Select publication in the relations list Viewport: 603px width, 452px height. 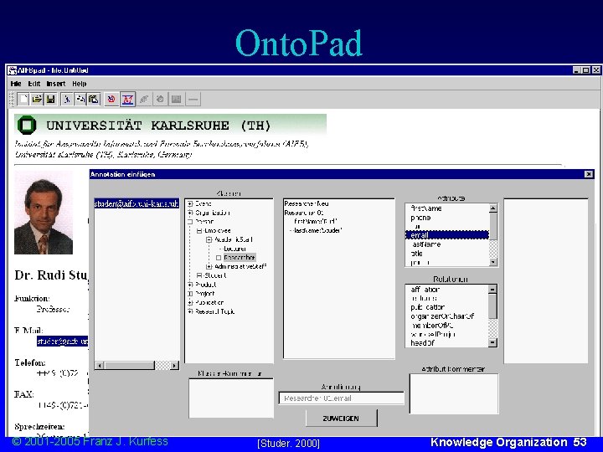tap(428, 307)
